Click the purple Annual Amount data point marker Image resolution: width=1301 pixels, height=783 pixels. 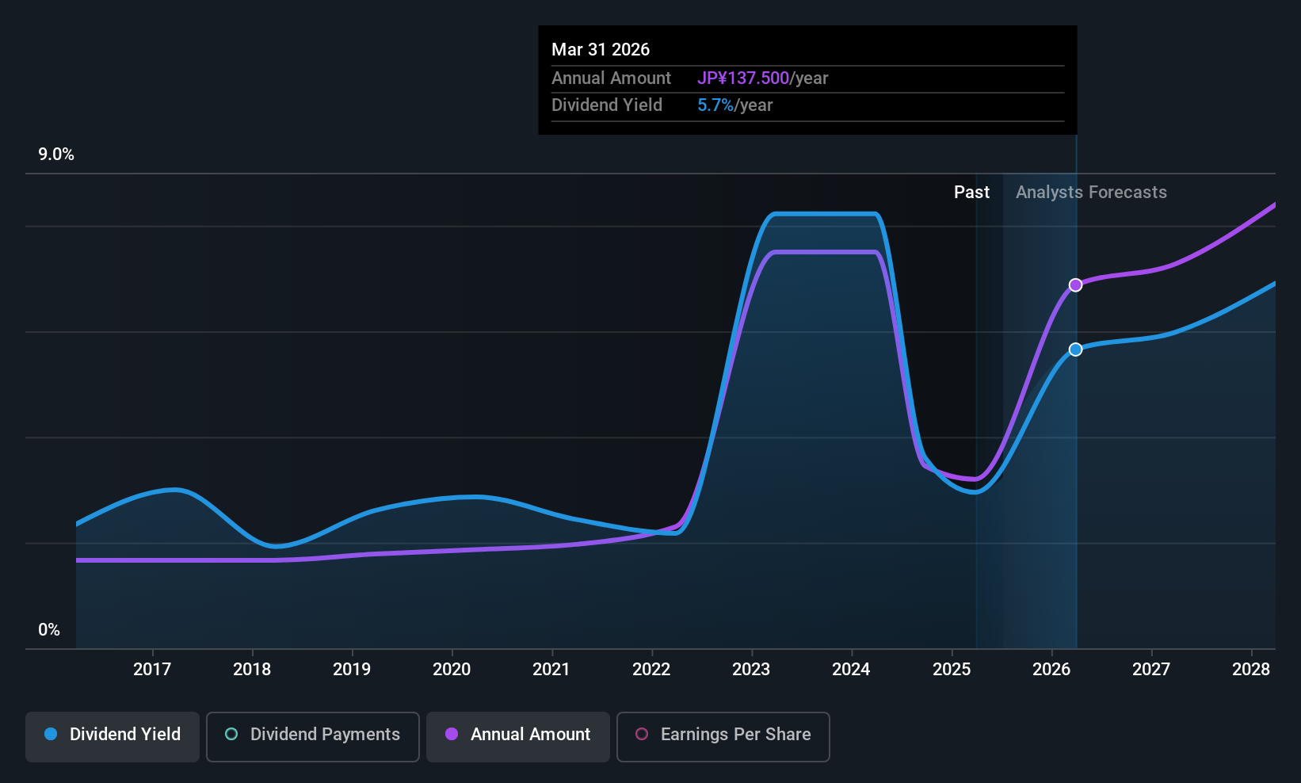(x=1075, y=285)
